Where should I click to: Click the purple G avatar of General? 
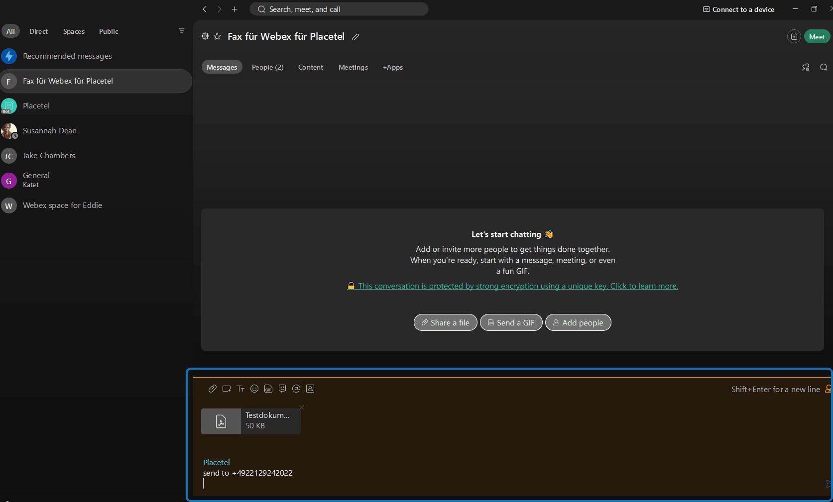9,181
